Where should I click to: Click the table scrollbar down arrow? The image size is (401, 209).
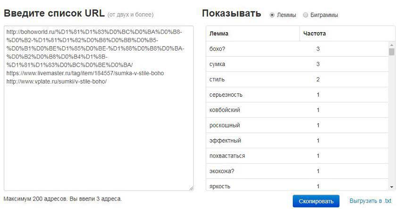click(392, 187)
